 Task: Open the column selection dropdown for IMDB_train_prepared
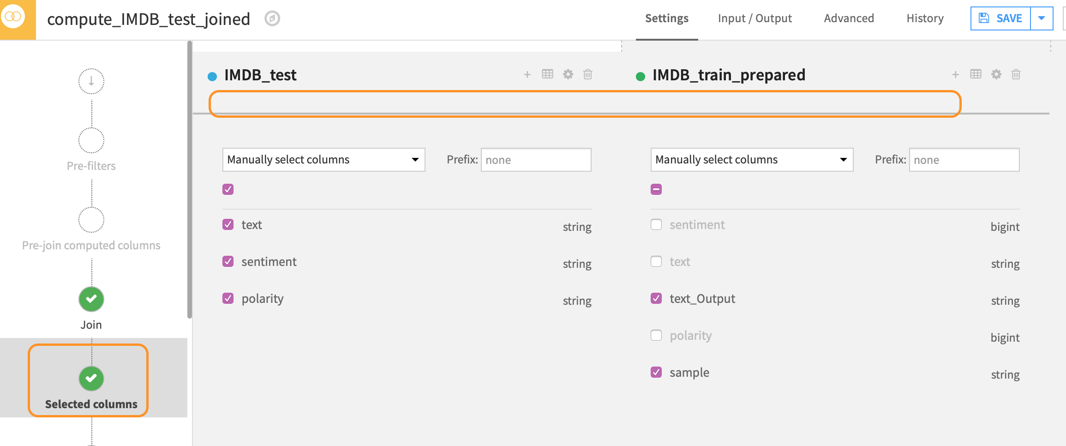751,159
